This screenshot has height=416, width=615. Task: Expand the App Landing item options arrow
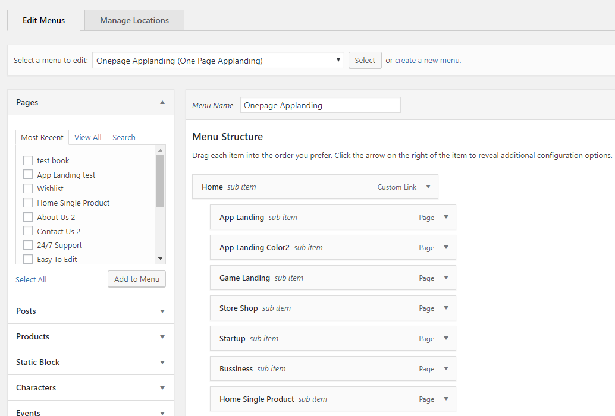pos(446,217)
